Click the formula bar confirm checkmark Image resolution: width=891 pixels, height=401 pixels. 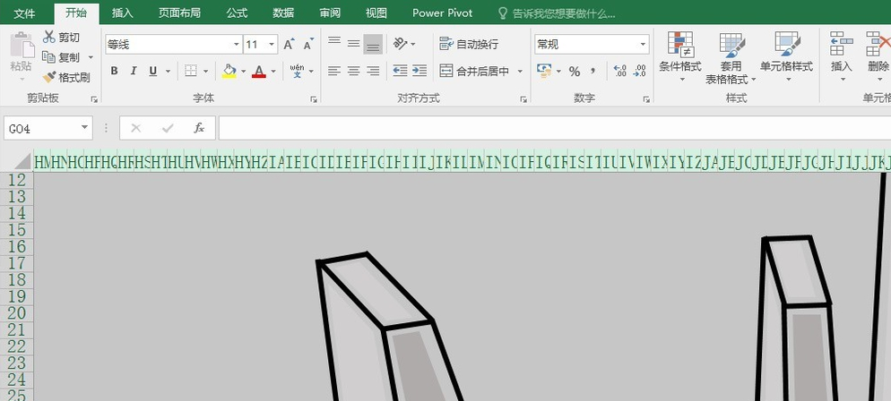coord(168,128)
